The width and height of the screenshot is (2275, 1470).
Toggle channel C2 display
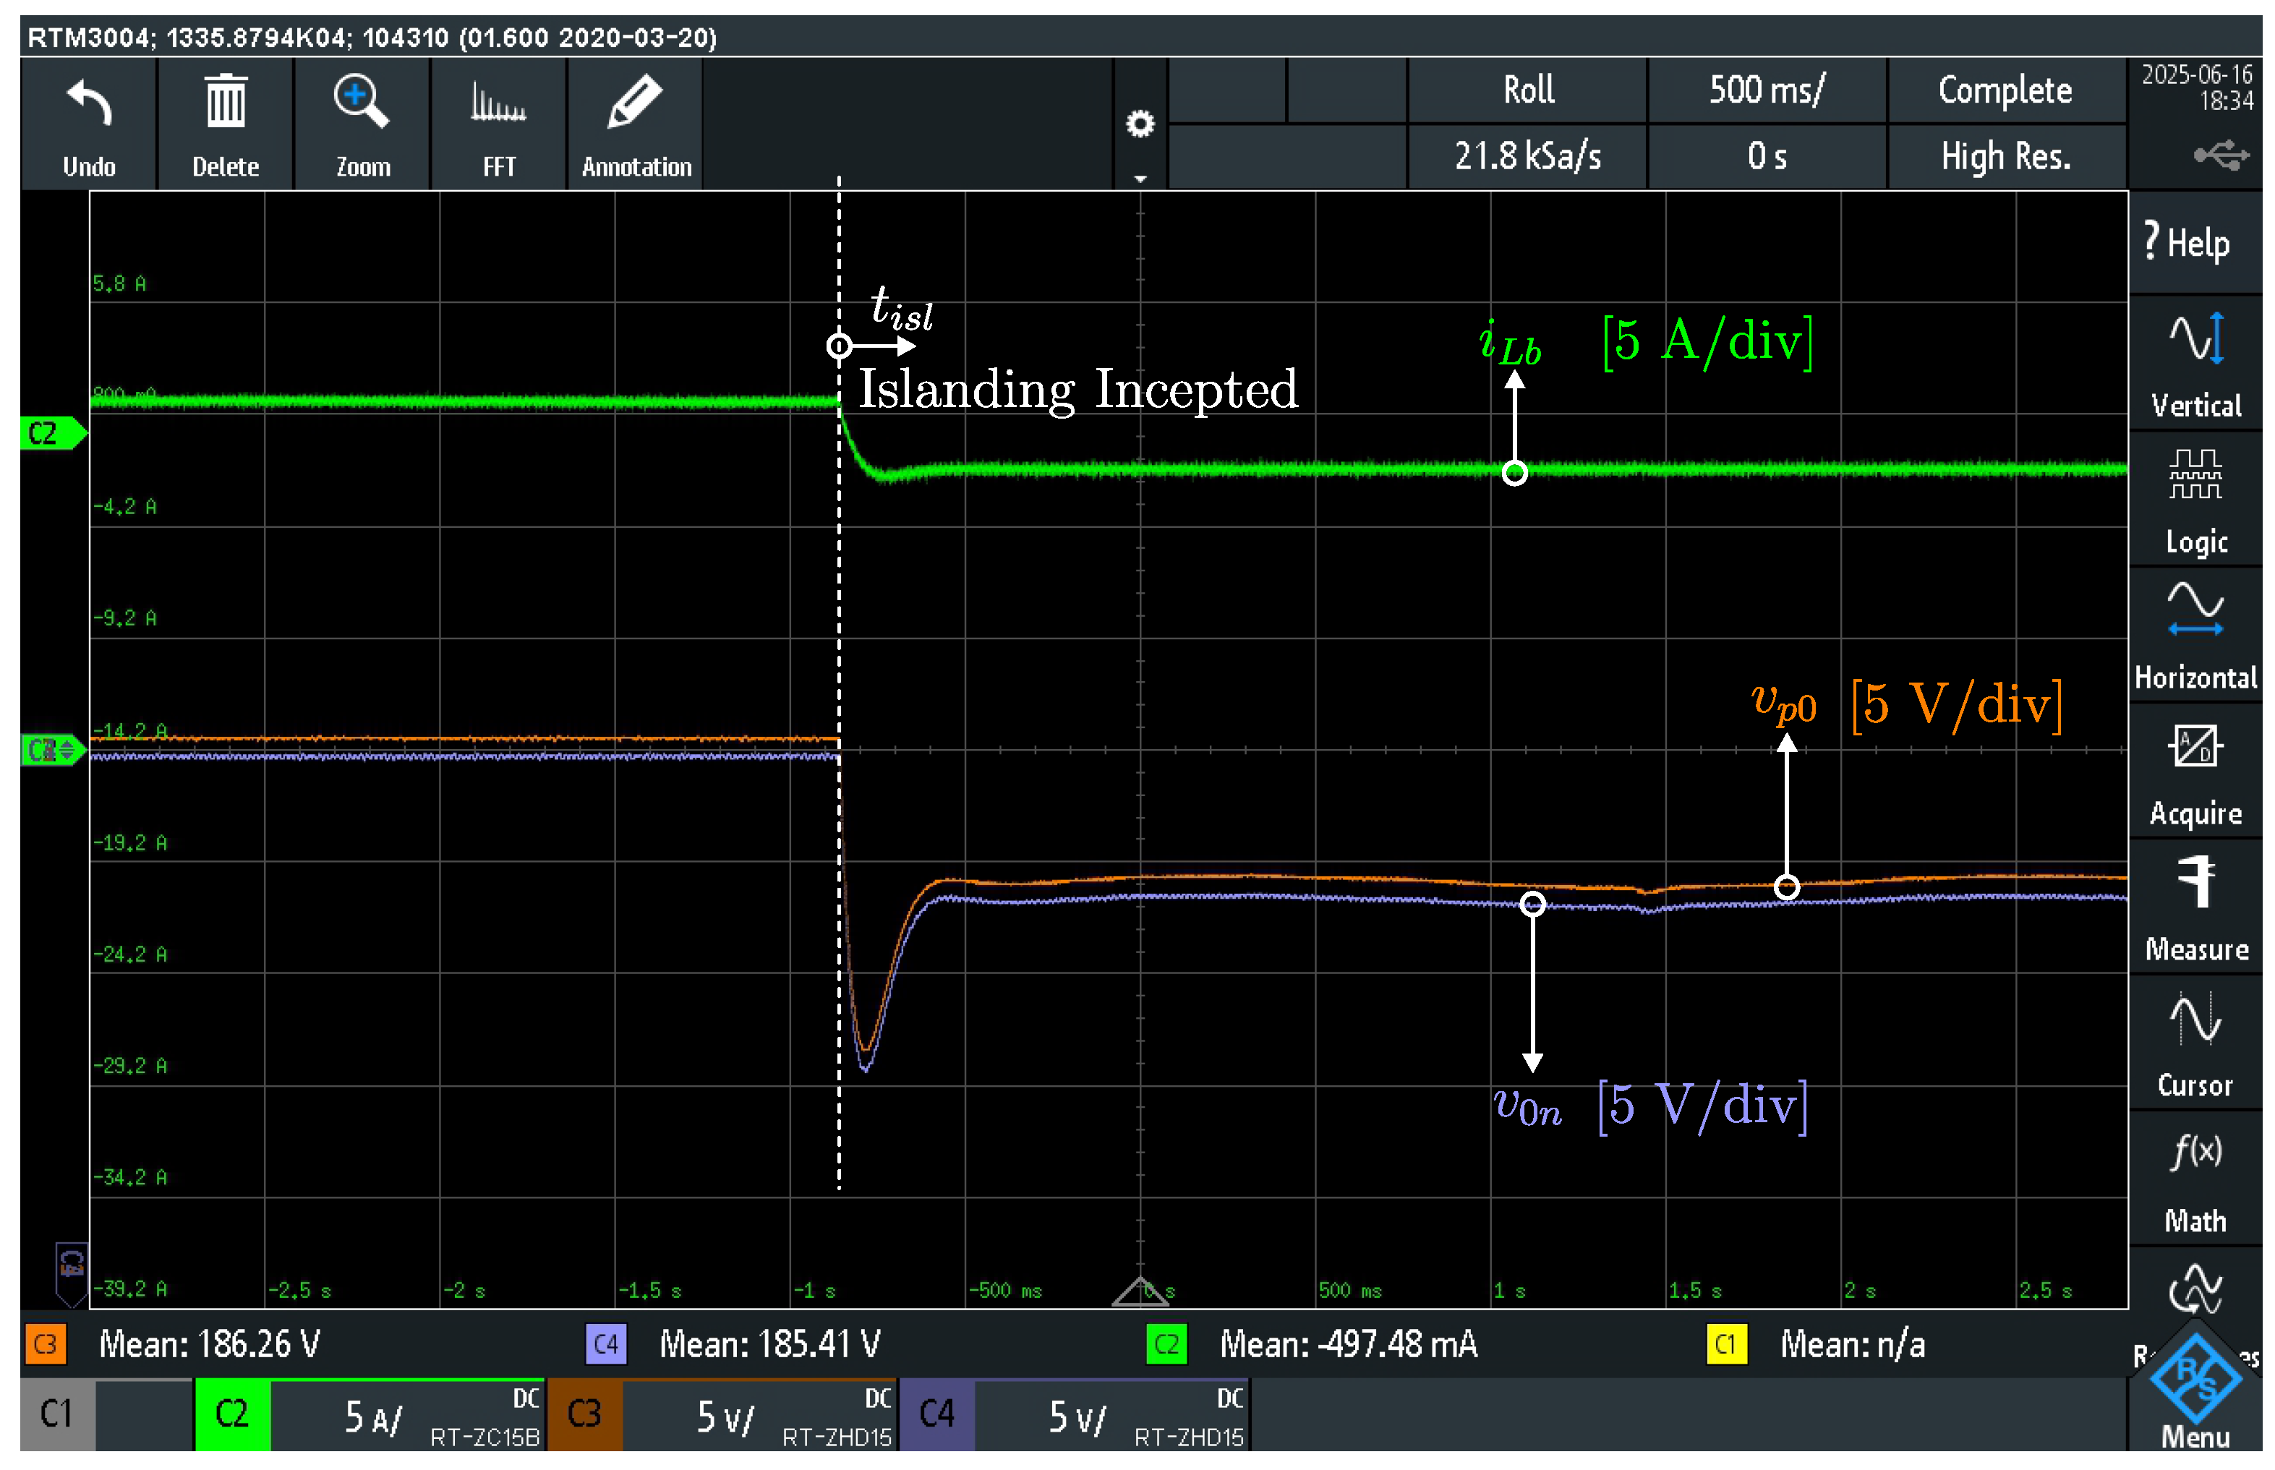point(232,1414)
